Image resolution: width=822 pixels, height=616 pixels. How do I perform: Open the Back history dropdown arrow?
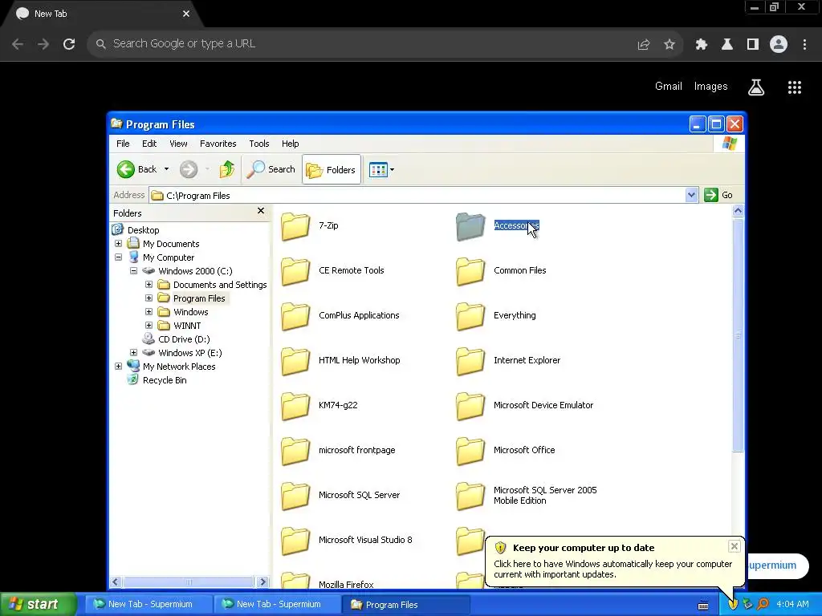pyautogui.click(x=167, y=169)
